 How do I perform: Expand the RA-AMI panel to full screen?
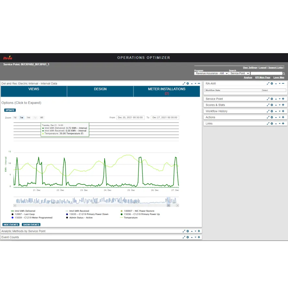click(268, 84)
